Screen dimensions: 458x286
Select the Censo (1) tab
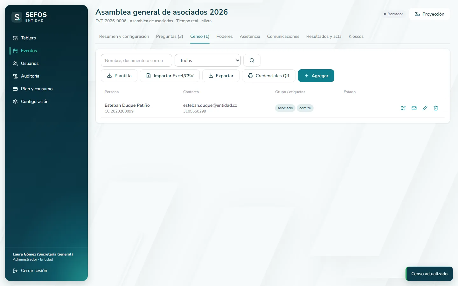[200, 36]
